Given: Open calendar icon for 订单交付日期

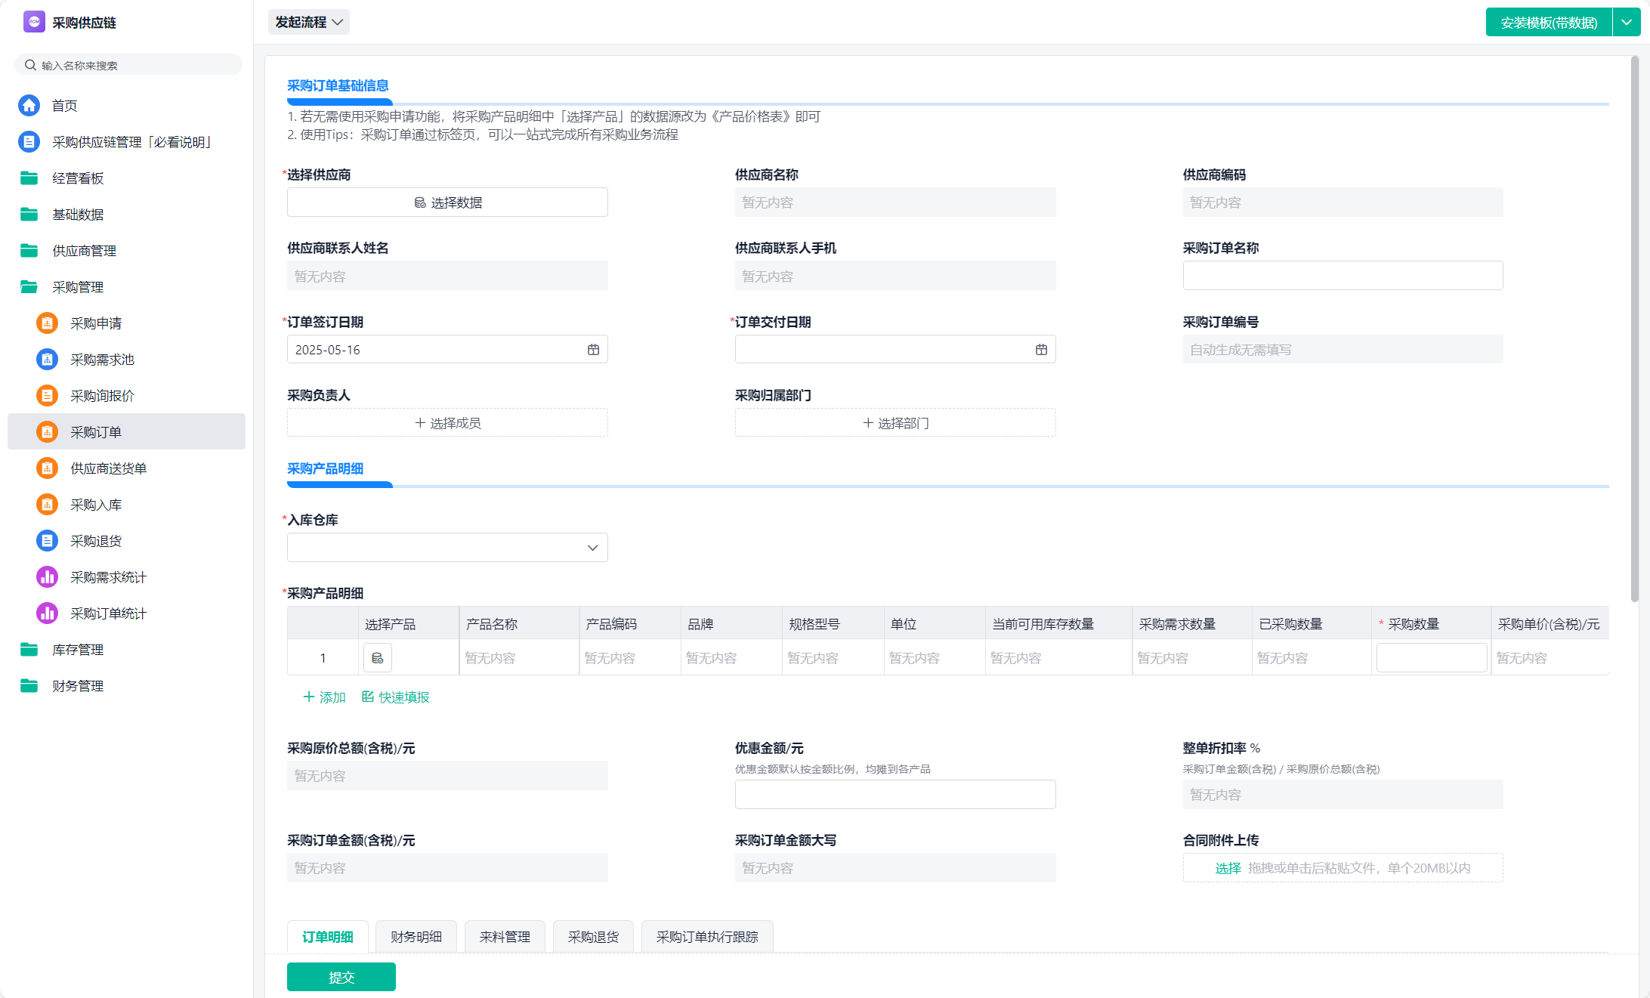Looking at the screenshot, I should coord(1041,350).
